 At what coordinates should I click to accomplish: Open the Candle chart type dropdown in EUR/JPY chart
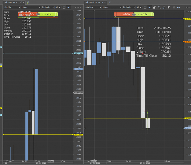coord(48,7)
